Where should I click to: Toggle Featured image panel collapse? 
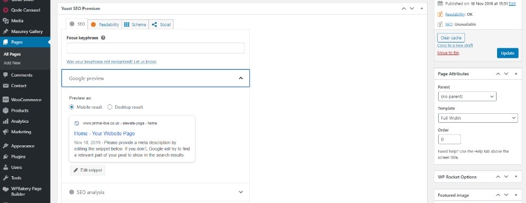(516, 195)
